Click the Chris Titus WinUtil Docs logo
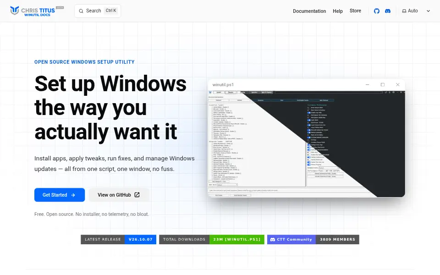The image size is (440, 275). [x=37, y=11]
